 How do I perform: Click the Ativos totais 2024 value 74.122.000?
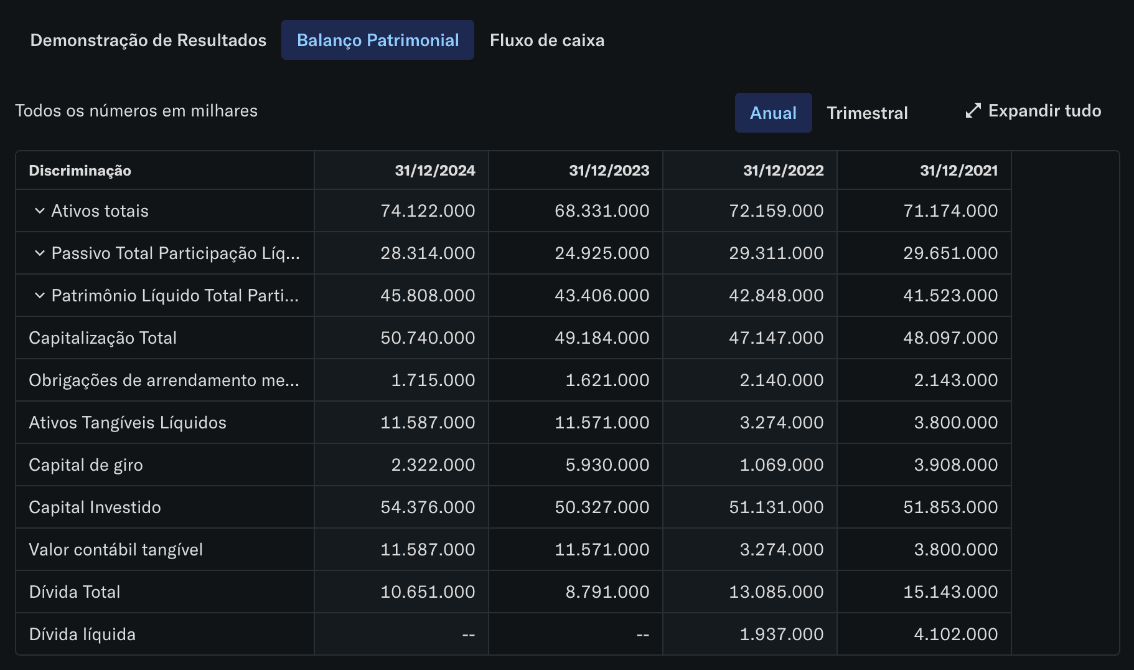[428, 211]
